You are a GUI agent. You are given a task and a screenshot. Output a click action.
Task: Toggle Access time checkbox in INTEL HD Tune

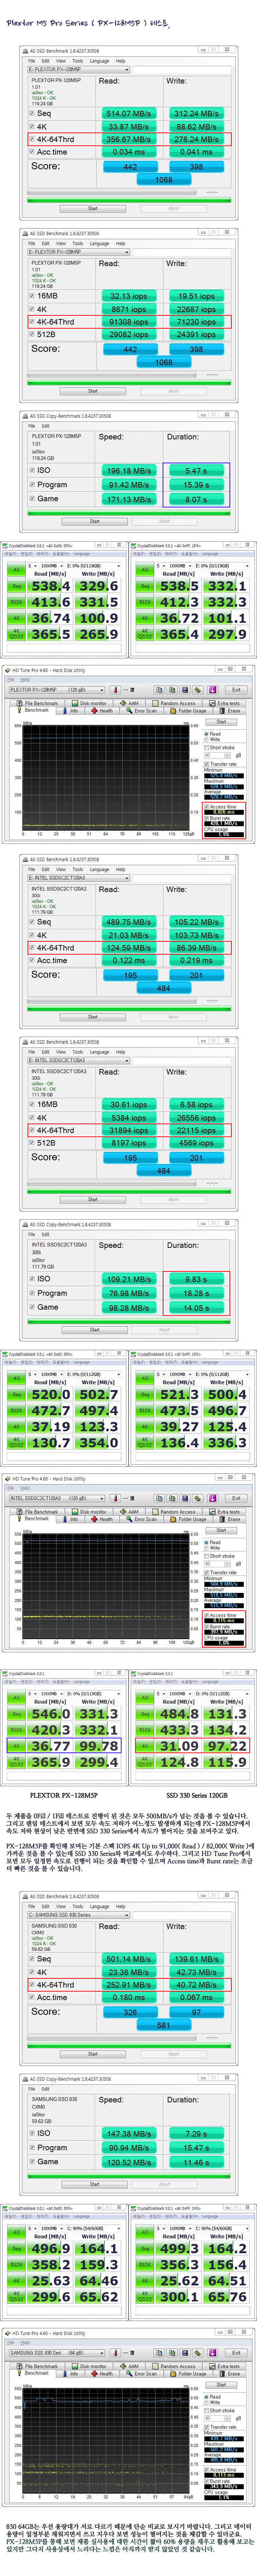206,1615
